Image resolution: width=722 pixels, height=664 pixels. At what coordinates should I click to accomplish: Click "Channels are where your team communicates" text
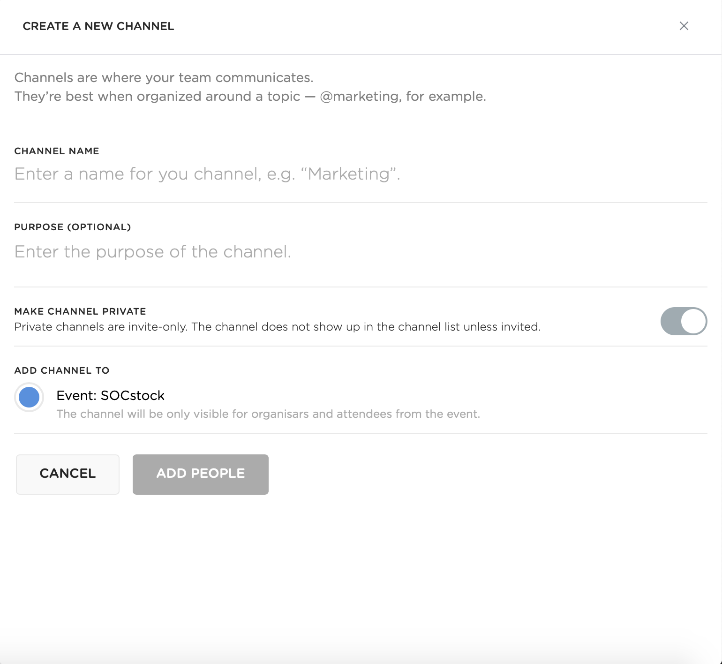163,77
